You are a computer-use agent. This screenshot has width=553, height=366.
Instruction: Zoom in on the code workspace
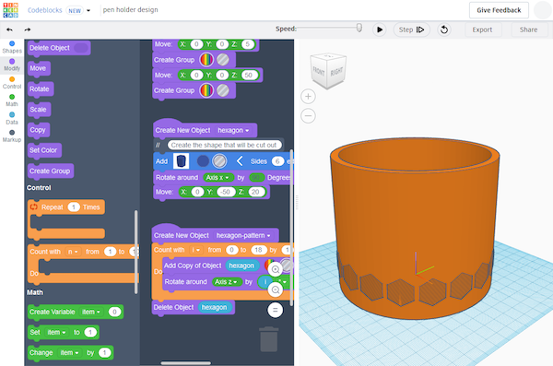[x=276, y=269]
